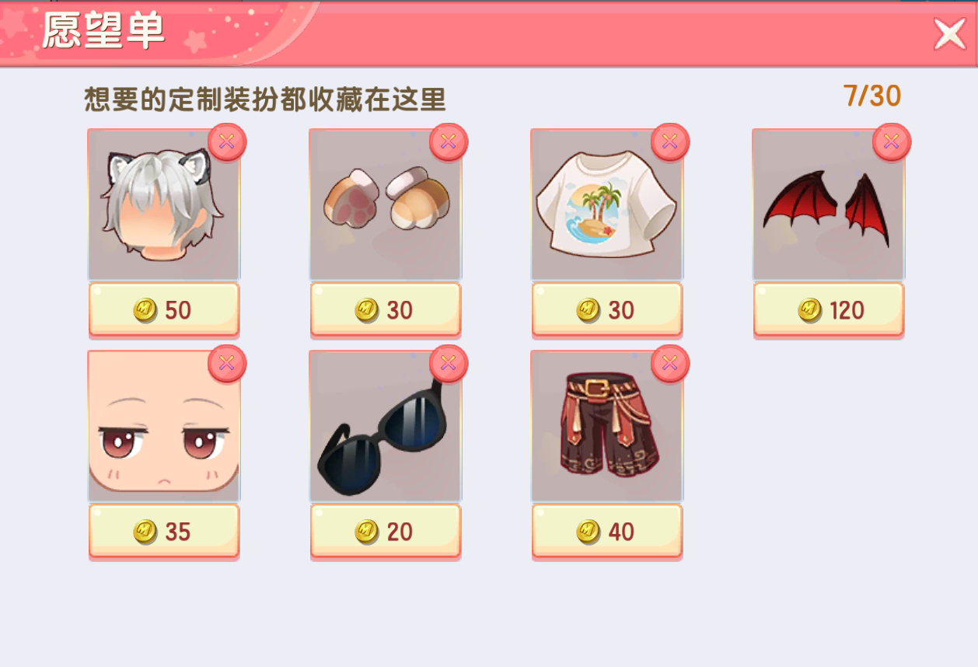Buy paw gloves for 30 coins

click(x=386, y=310)
